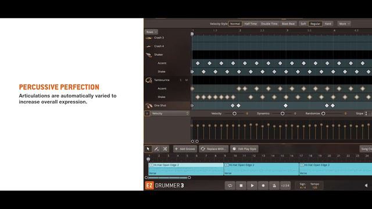
Task: Select the Crash 4 row label
Action: click(159, 46)
